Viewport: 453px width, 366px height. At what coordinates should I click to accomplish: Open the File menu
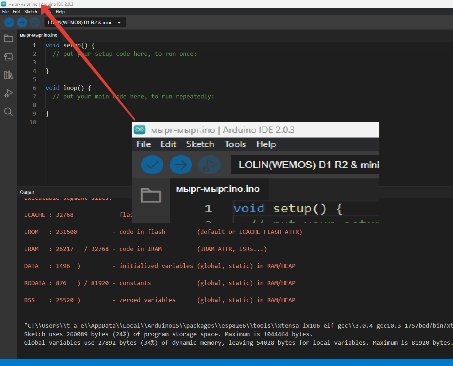click(5, 12)
